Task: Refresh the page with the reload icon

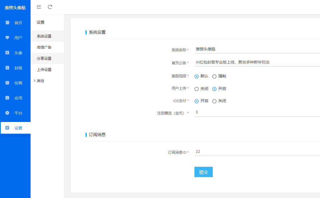Action: click(50, 7)
